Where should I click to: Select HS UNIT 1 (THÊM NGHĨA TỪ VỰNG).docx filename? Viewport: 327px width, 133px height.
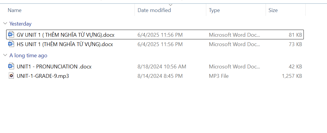click(x=65, y=44)
